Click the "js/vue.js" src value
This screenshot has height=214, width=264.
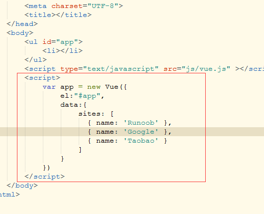pos(206,69)
